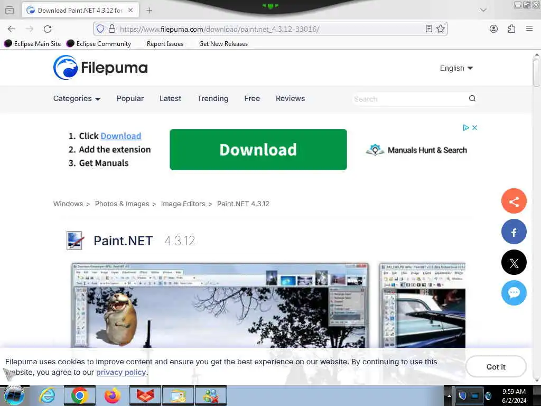The image size is (541, 406).
Task: Open second Paint.NET screenshot with car
Action: pos(423,305)
